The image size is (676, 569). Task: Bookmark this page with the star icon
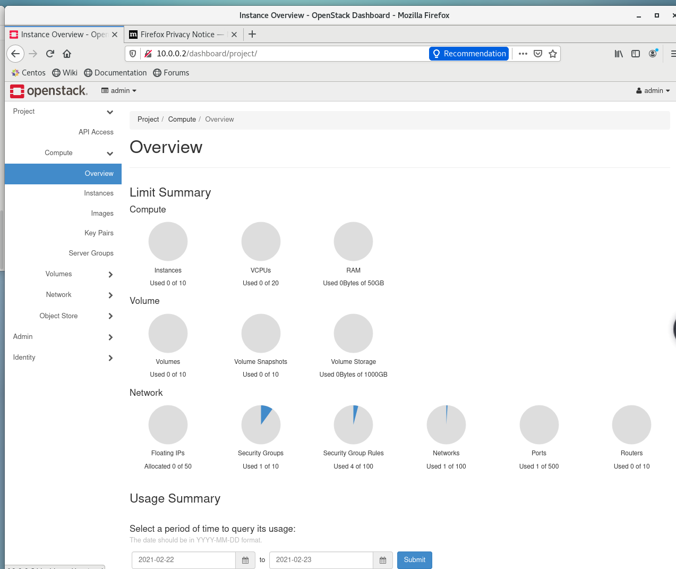point(553,54)
